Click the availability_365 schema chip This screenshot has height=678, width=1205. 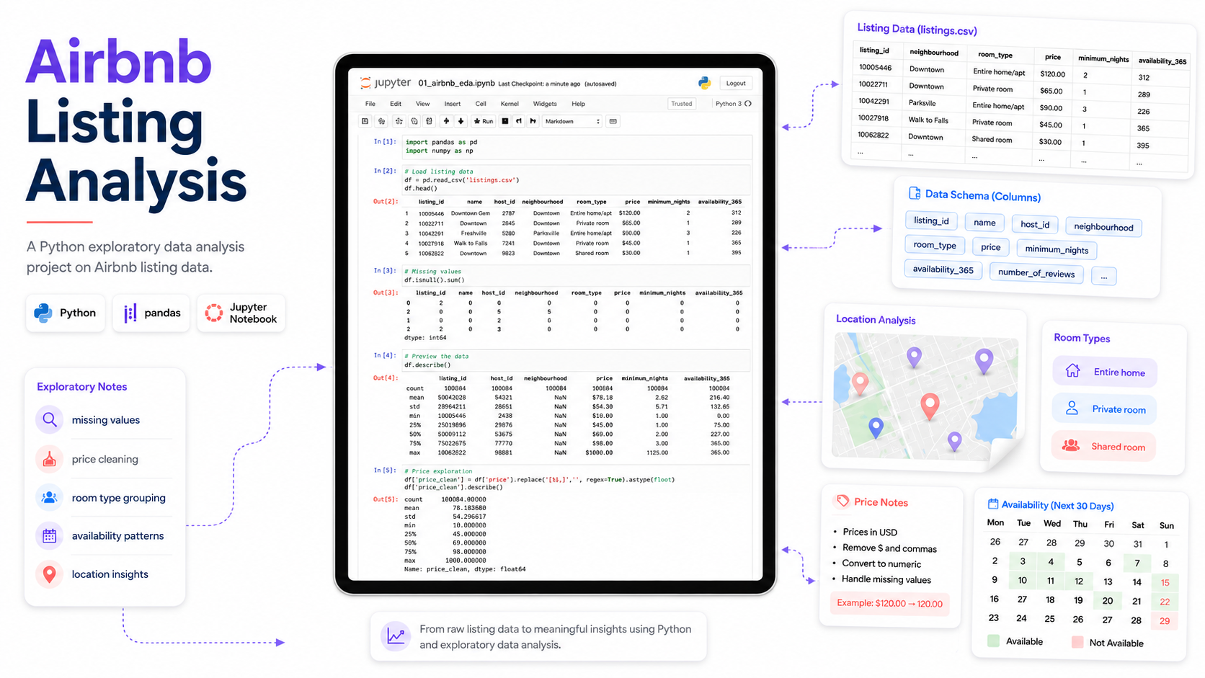(943, 269)
